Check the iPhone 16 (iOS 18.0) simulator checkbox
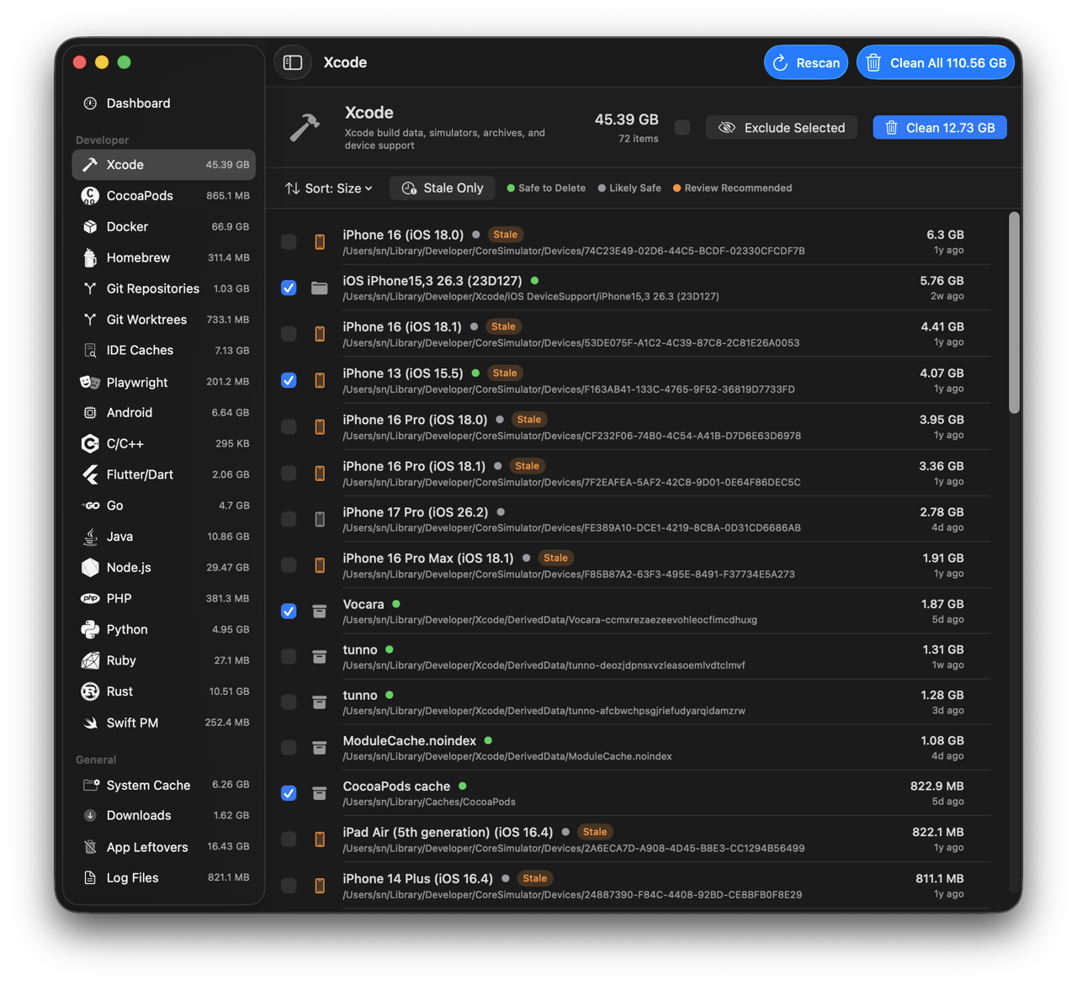1077x985 pixels. pyautogui.click(x=289, y=241)
